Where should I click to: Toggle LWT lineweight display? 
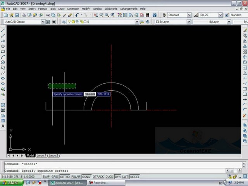click(125, 177)
